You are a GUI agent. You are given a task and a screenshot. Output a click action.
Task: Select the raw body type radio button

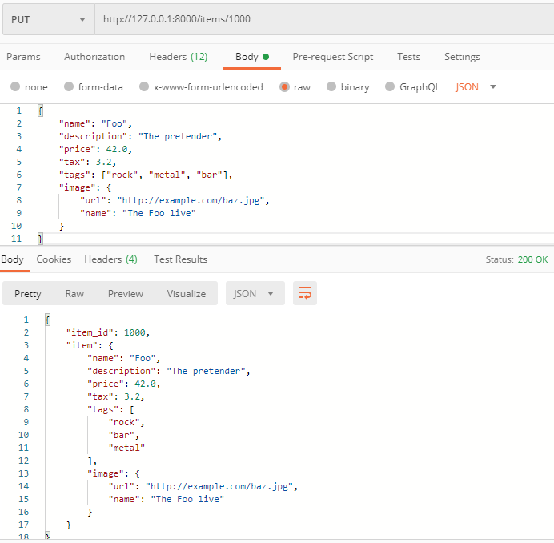point(285,87)
